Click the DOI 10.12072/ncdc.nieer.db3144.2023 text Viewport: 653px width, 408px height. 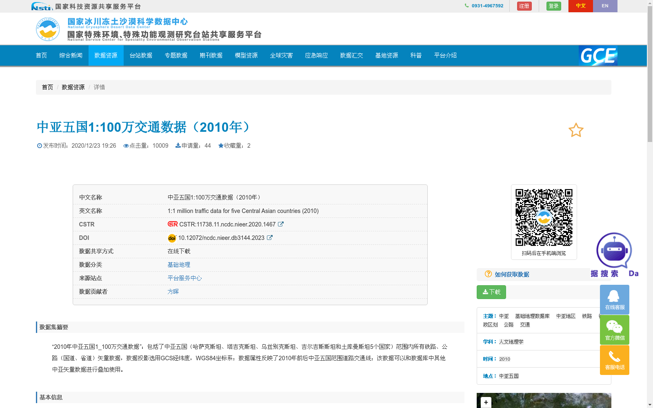coord(221,238)
